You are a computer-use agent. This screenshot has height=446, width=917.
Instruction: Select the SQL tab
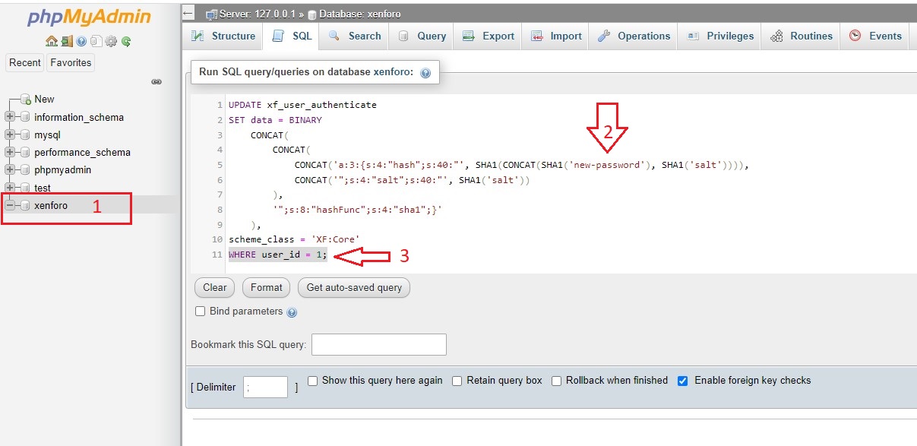tap(292, 36)
